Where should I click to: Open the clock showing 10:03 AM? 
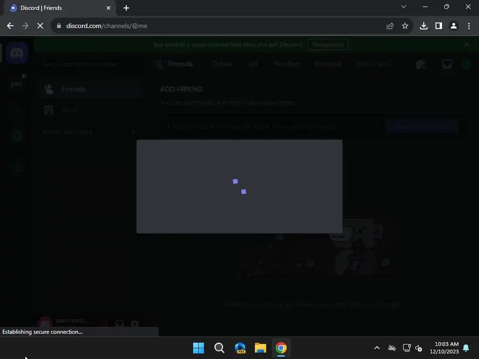[444, 348]
